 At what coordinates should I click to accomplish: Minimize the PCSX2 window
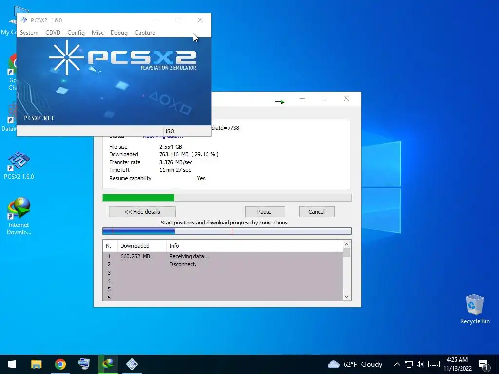pos(156,20)
